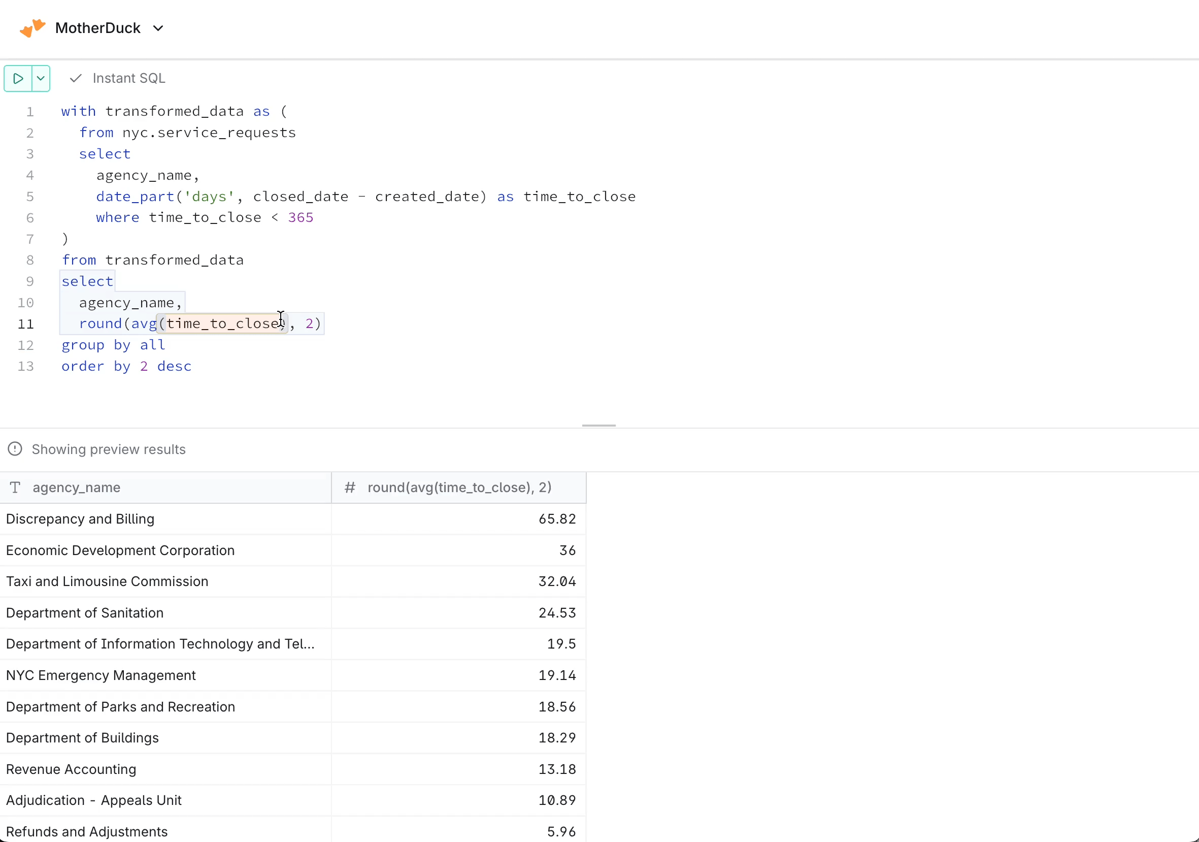Click the number type icon on round column

[x=350, y=488]
